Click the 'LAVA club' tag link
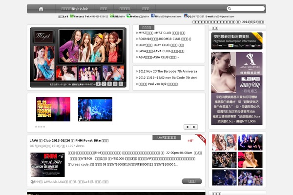 50,182
